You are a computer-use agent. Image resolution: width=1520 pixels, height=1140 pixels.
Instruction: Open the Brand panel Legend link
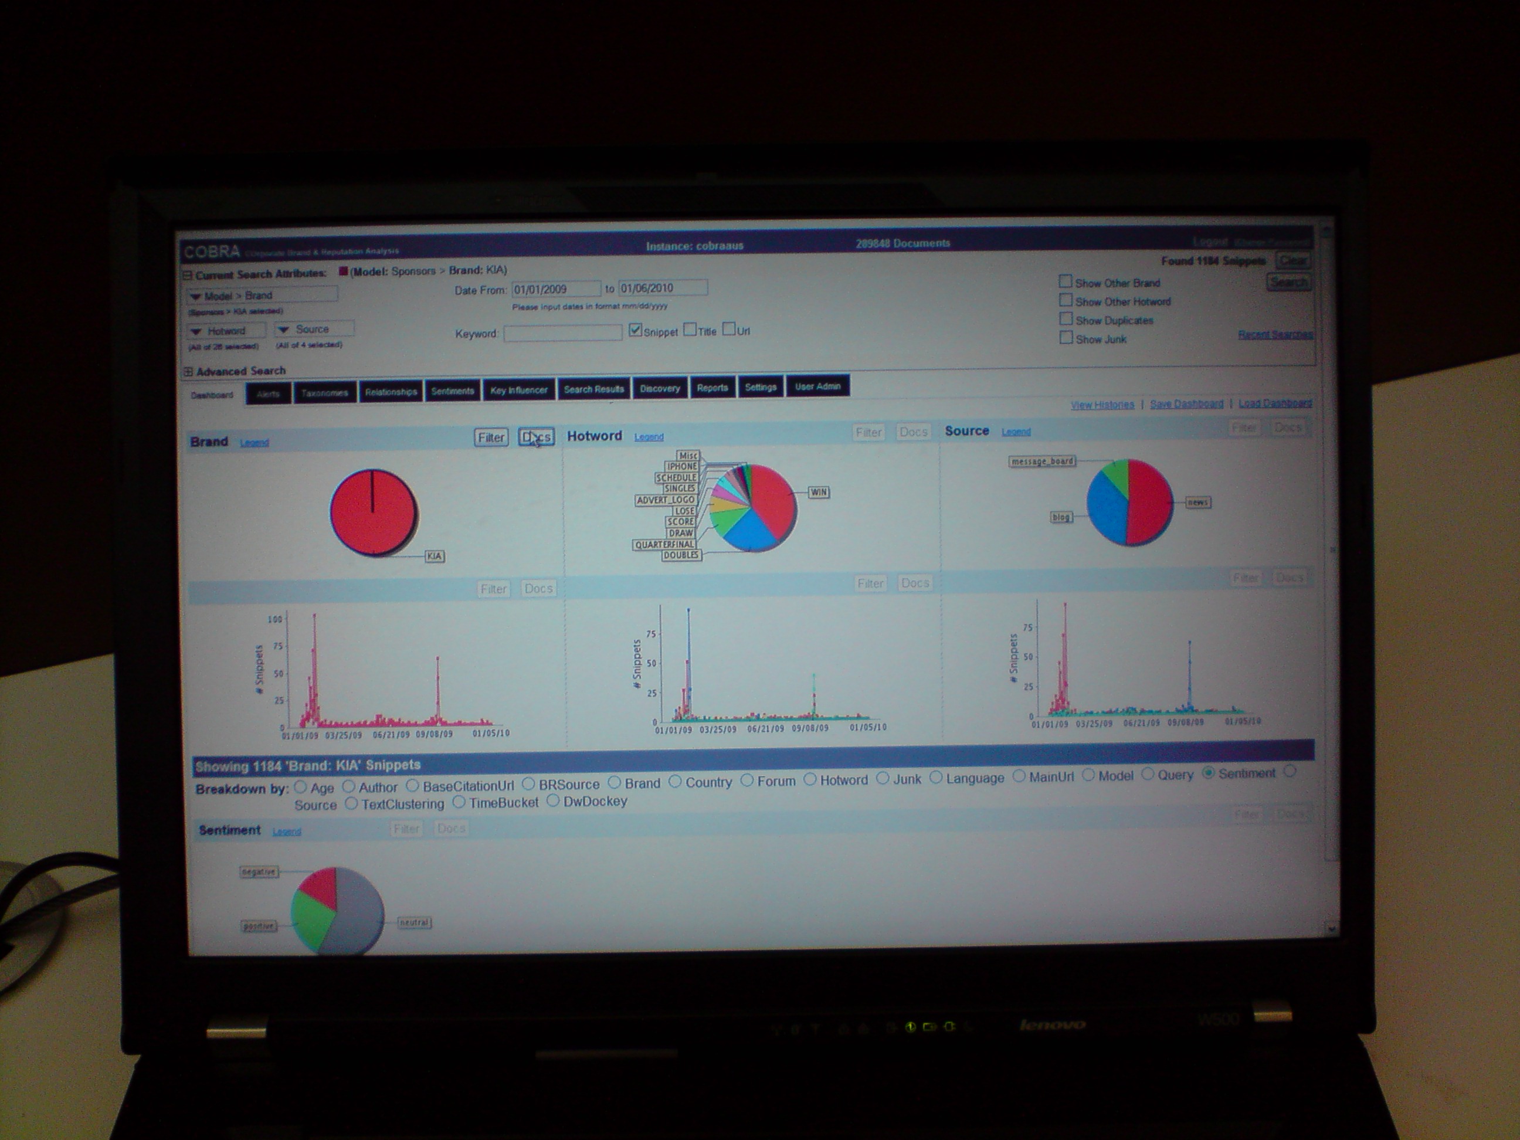[x=255, y=443]
